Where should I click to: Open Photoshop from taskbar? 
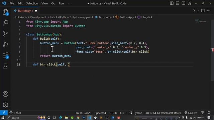coord(84,118)
